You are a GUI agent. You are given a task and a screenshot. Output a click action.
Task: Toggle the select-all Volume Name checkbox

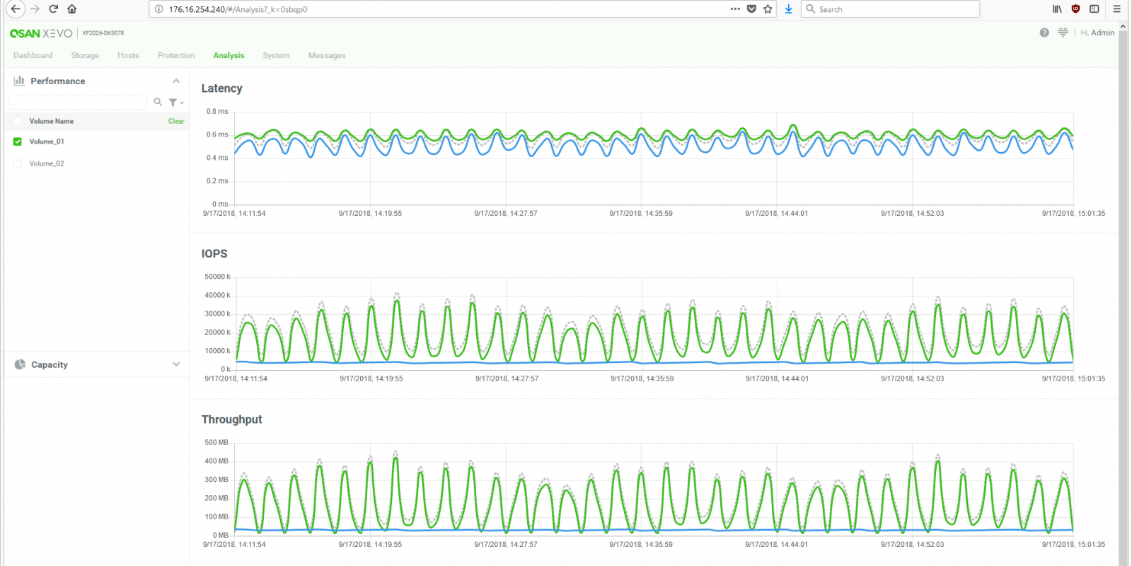(x=18, y=121)
